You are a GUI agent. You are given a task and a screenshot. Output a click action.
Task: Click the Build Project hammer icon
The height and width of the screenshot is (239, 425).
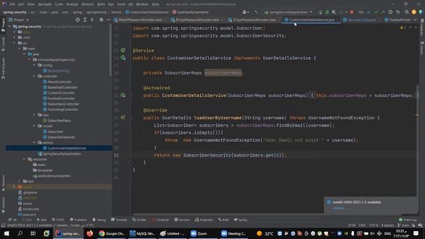click(x=256, y=12)
